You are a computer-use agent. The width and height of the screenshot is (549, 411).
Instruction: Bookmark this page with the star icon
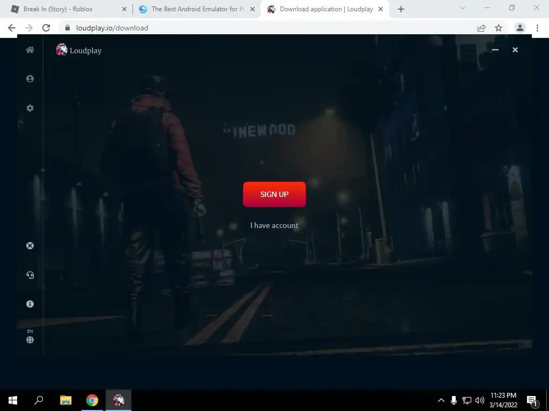[x=499, y=28]
